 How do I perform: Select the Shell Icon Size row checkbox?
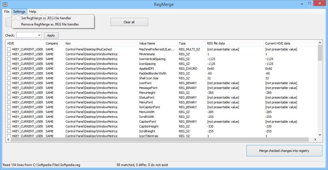pos(9,78)
